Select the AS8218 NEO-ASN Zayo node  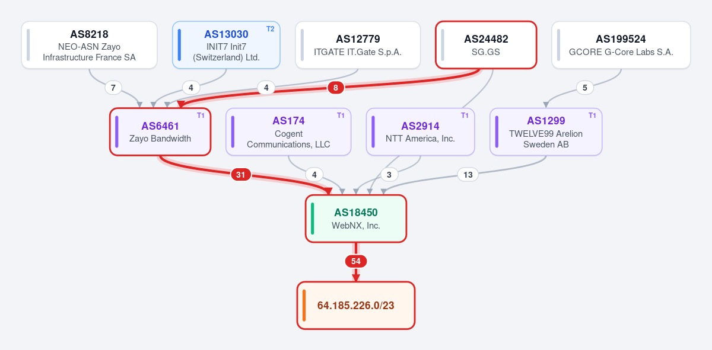(89, 45)
